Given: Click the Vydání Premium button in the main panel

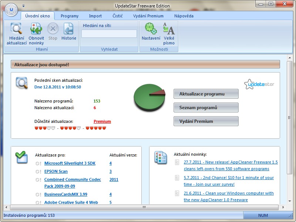Looking at the screenshot, I should (x=206, y=121).
